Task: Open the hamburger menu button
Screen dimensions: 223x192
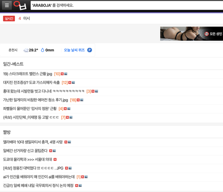Action: point(7,6)
